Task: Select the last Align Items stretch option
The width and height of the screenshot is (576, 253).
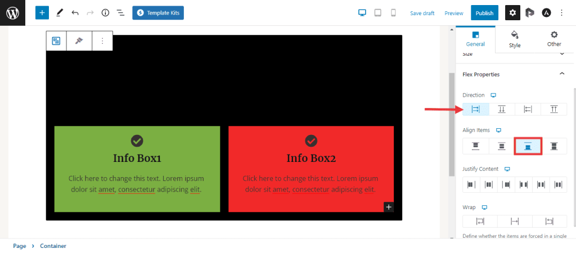Action: click(x=553, y=146)
